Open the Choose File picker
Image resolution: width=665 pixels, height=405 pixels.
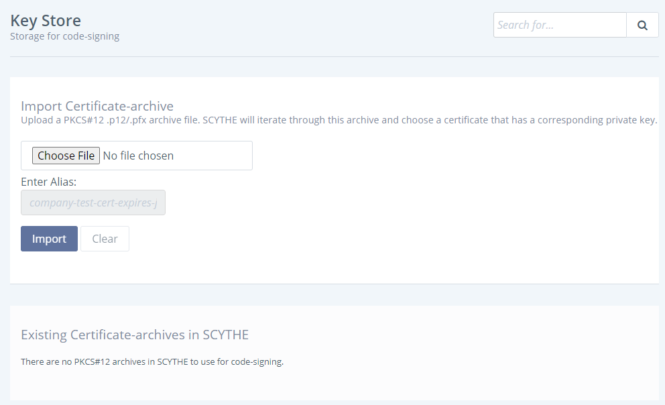tap(66, 156)
